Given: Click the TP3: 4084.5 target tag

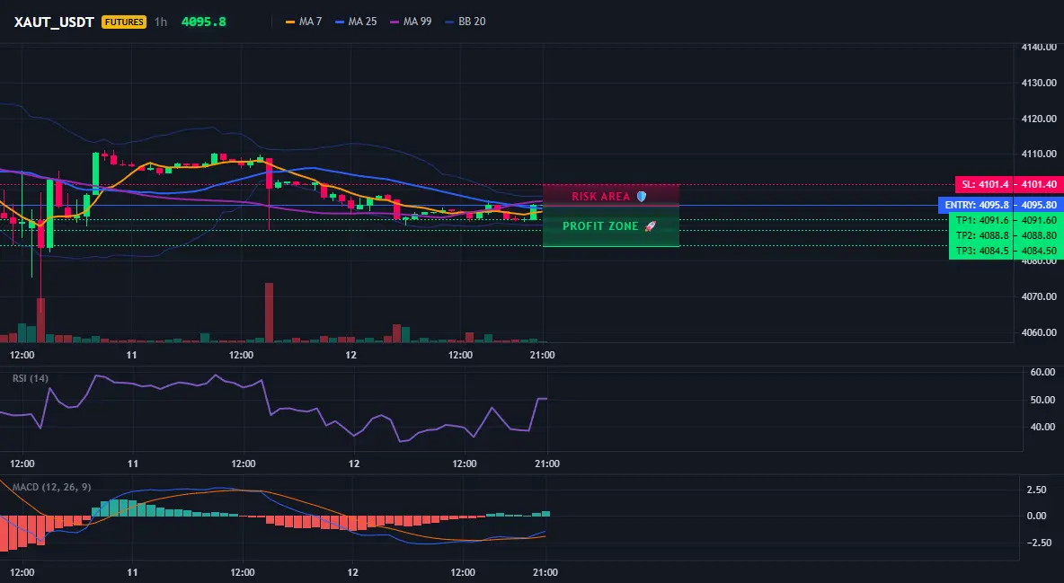Looking at the screenshot, I should click(1006, 252).
